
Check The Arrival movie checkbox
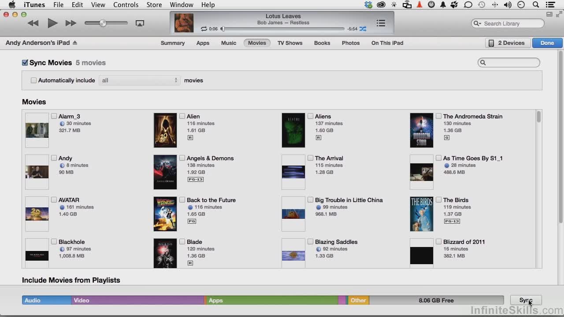310,158
